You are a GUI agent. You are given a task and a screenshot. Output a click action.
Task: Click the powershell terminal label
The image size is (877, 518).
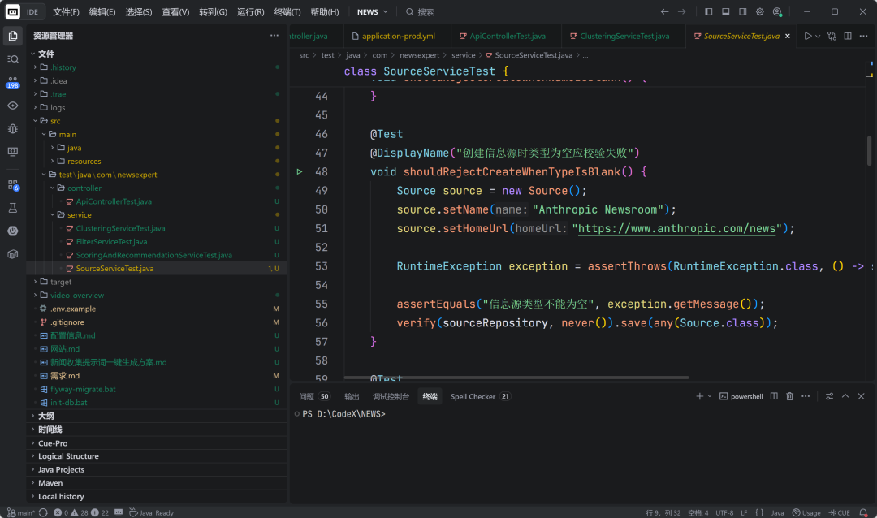click(741, 396)
